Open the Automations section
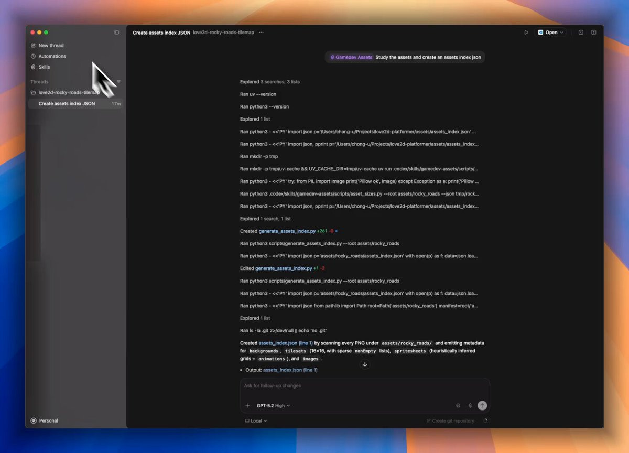 tap(48, 56)
